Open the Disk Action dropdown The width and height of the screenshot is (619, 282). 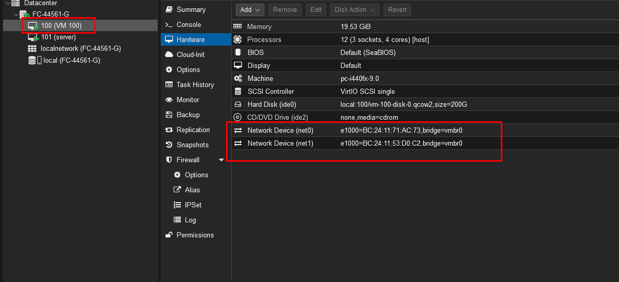[355, 9]
